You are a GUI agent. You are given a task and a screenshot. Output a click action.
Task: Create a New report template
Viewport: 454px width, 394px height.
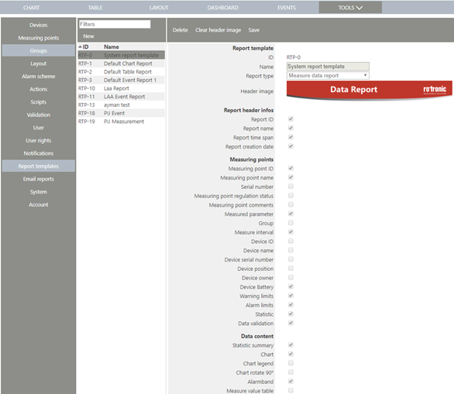88,36
